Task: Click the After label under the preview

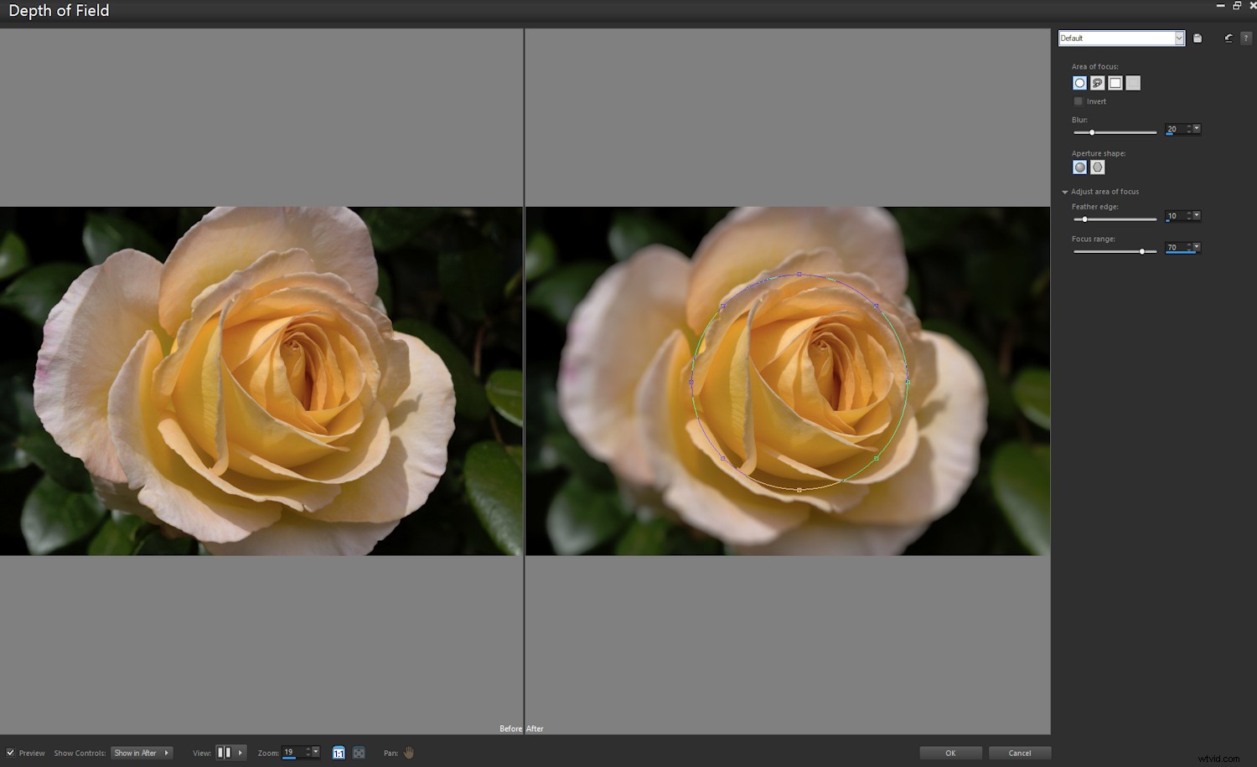Action: pos(535,728)
